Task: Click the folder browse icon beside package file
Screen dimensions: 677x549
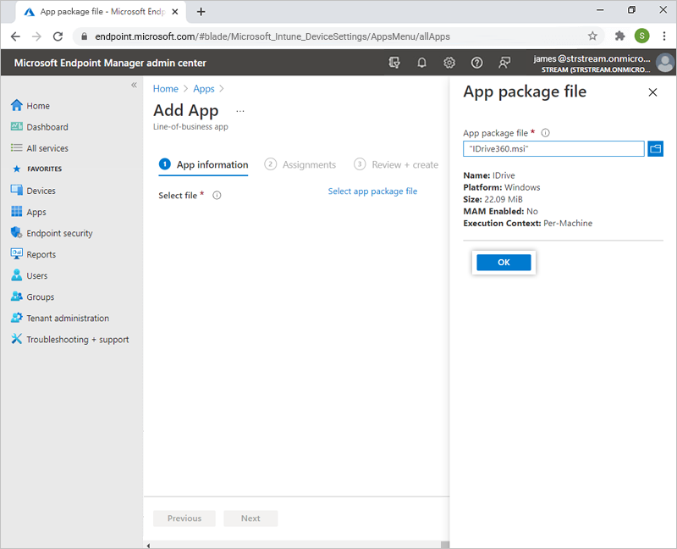Action: pyautogui.click(x=655, y=149)
